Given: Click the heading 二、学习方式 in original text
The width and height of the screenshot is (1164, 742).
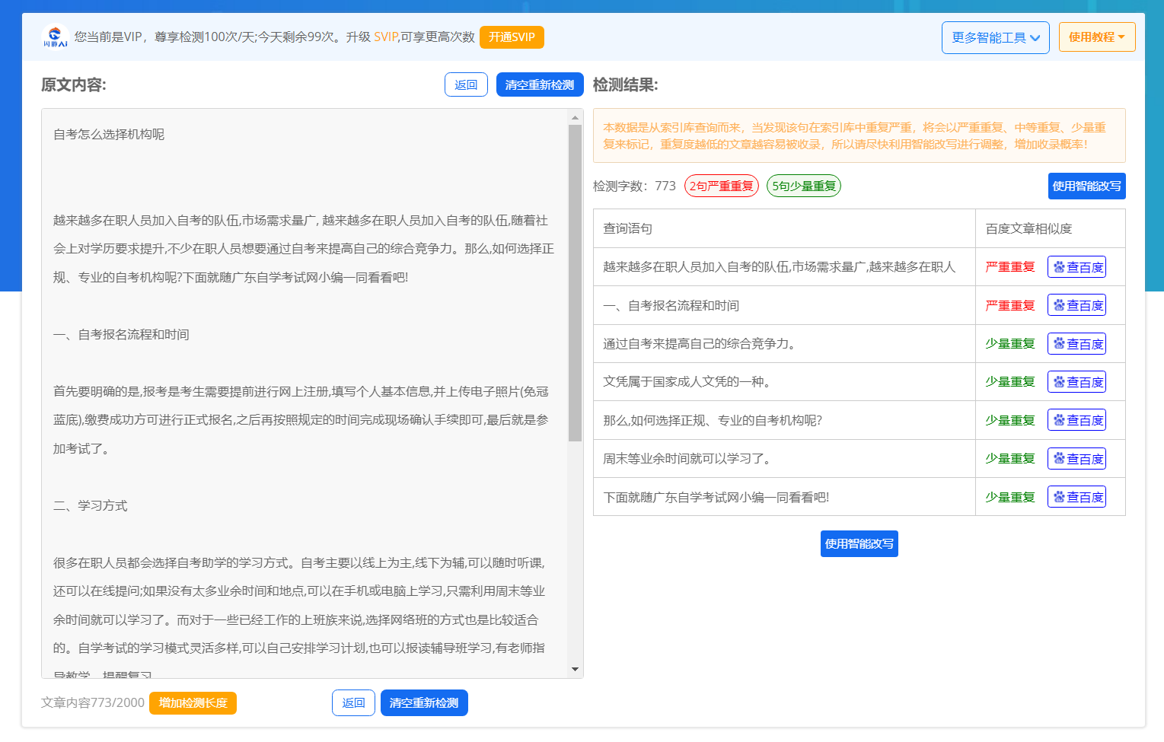Looking at the screenshot, I should click(90, 506).
